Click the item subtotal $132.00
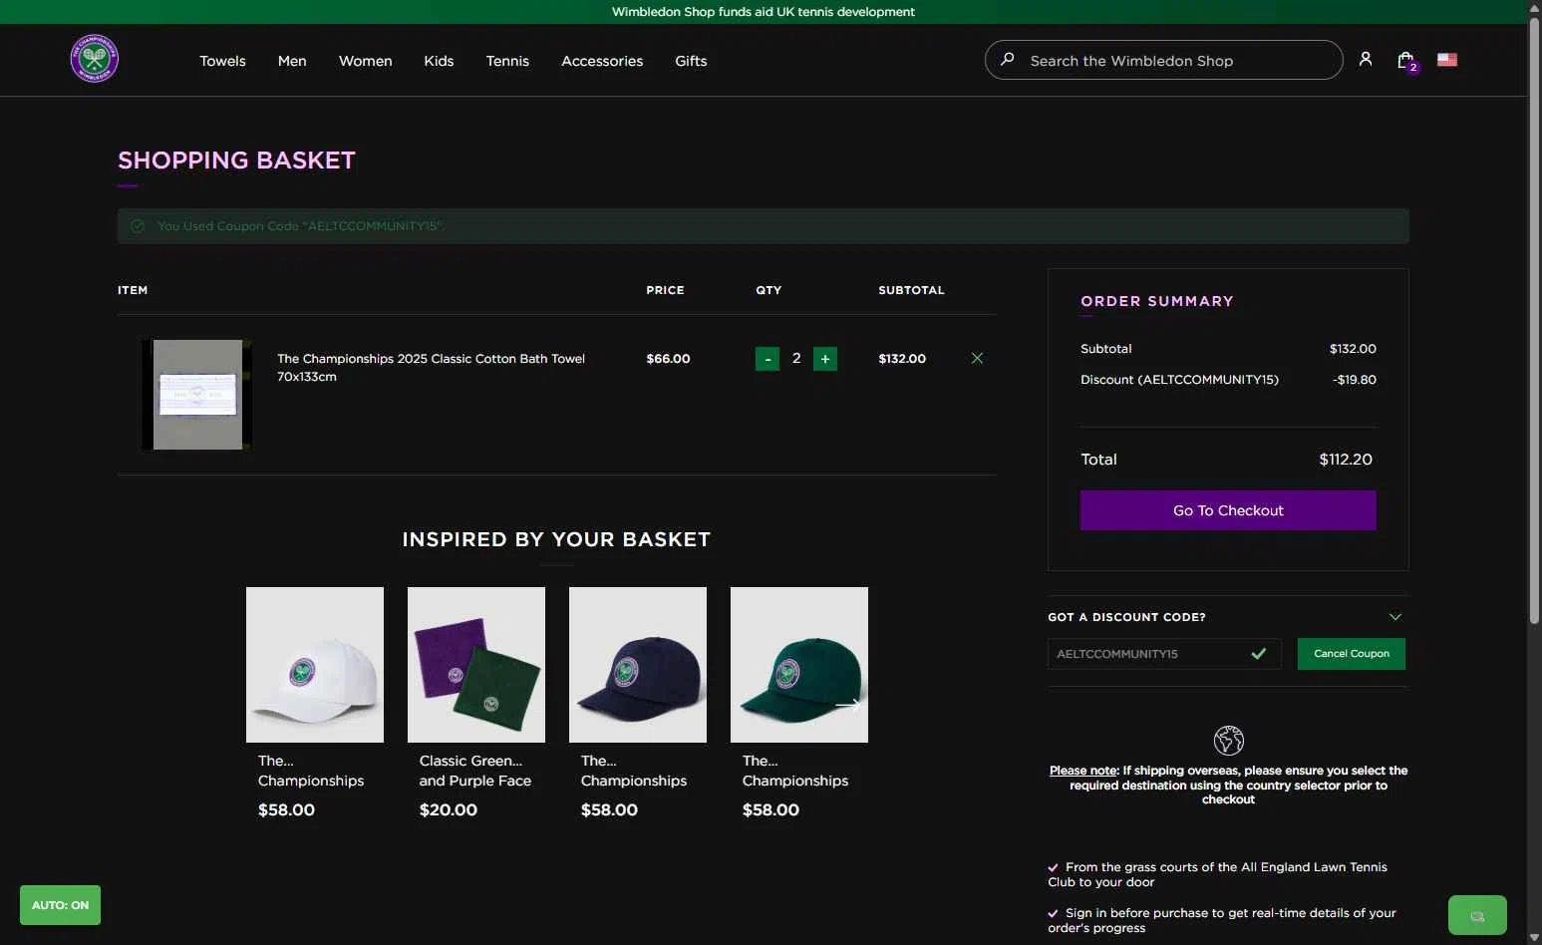Image resolution: width=1542 pixels, height=945 pixels. click(x=902, y=359)
